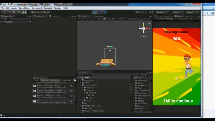Click TAP to continue in Game view
Viewport: 215px width, 121px height.
178,101
